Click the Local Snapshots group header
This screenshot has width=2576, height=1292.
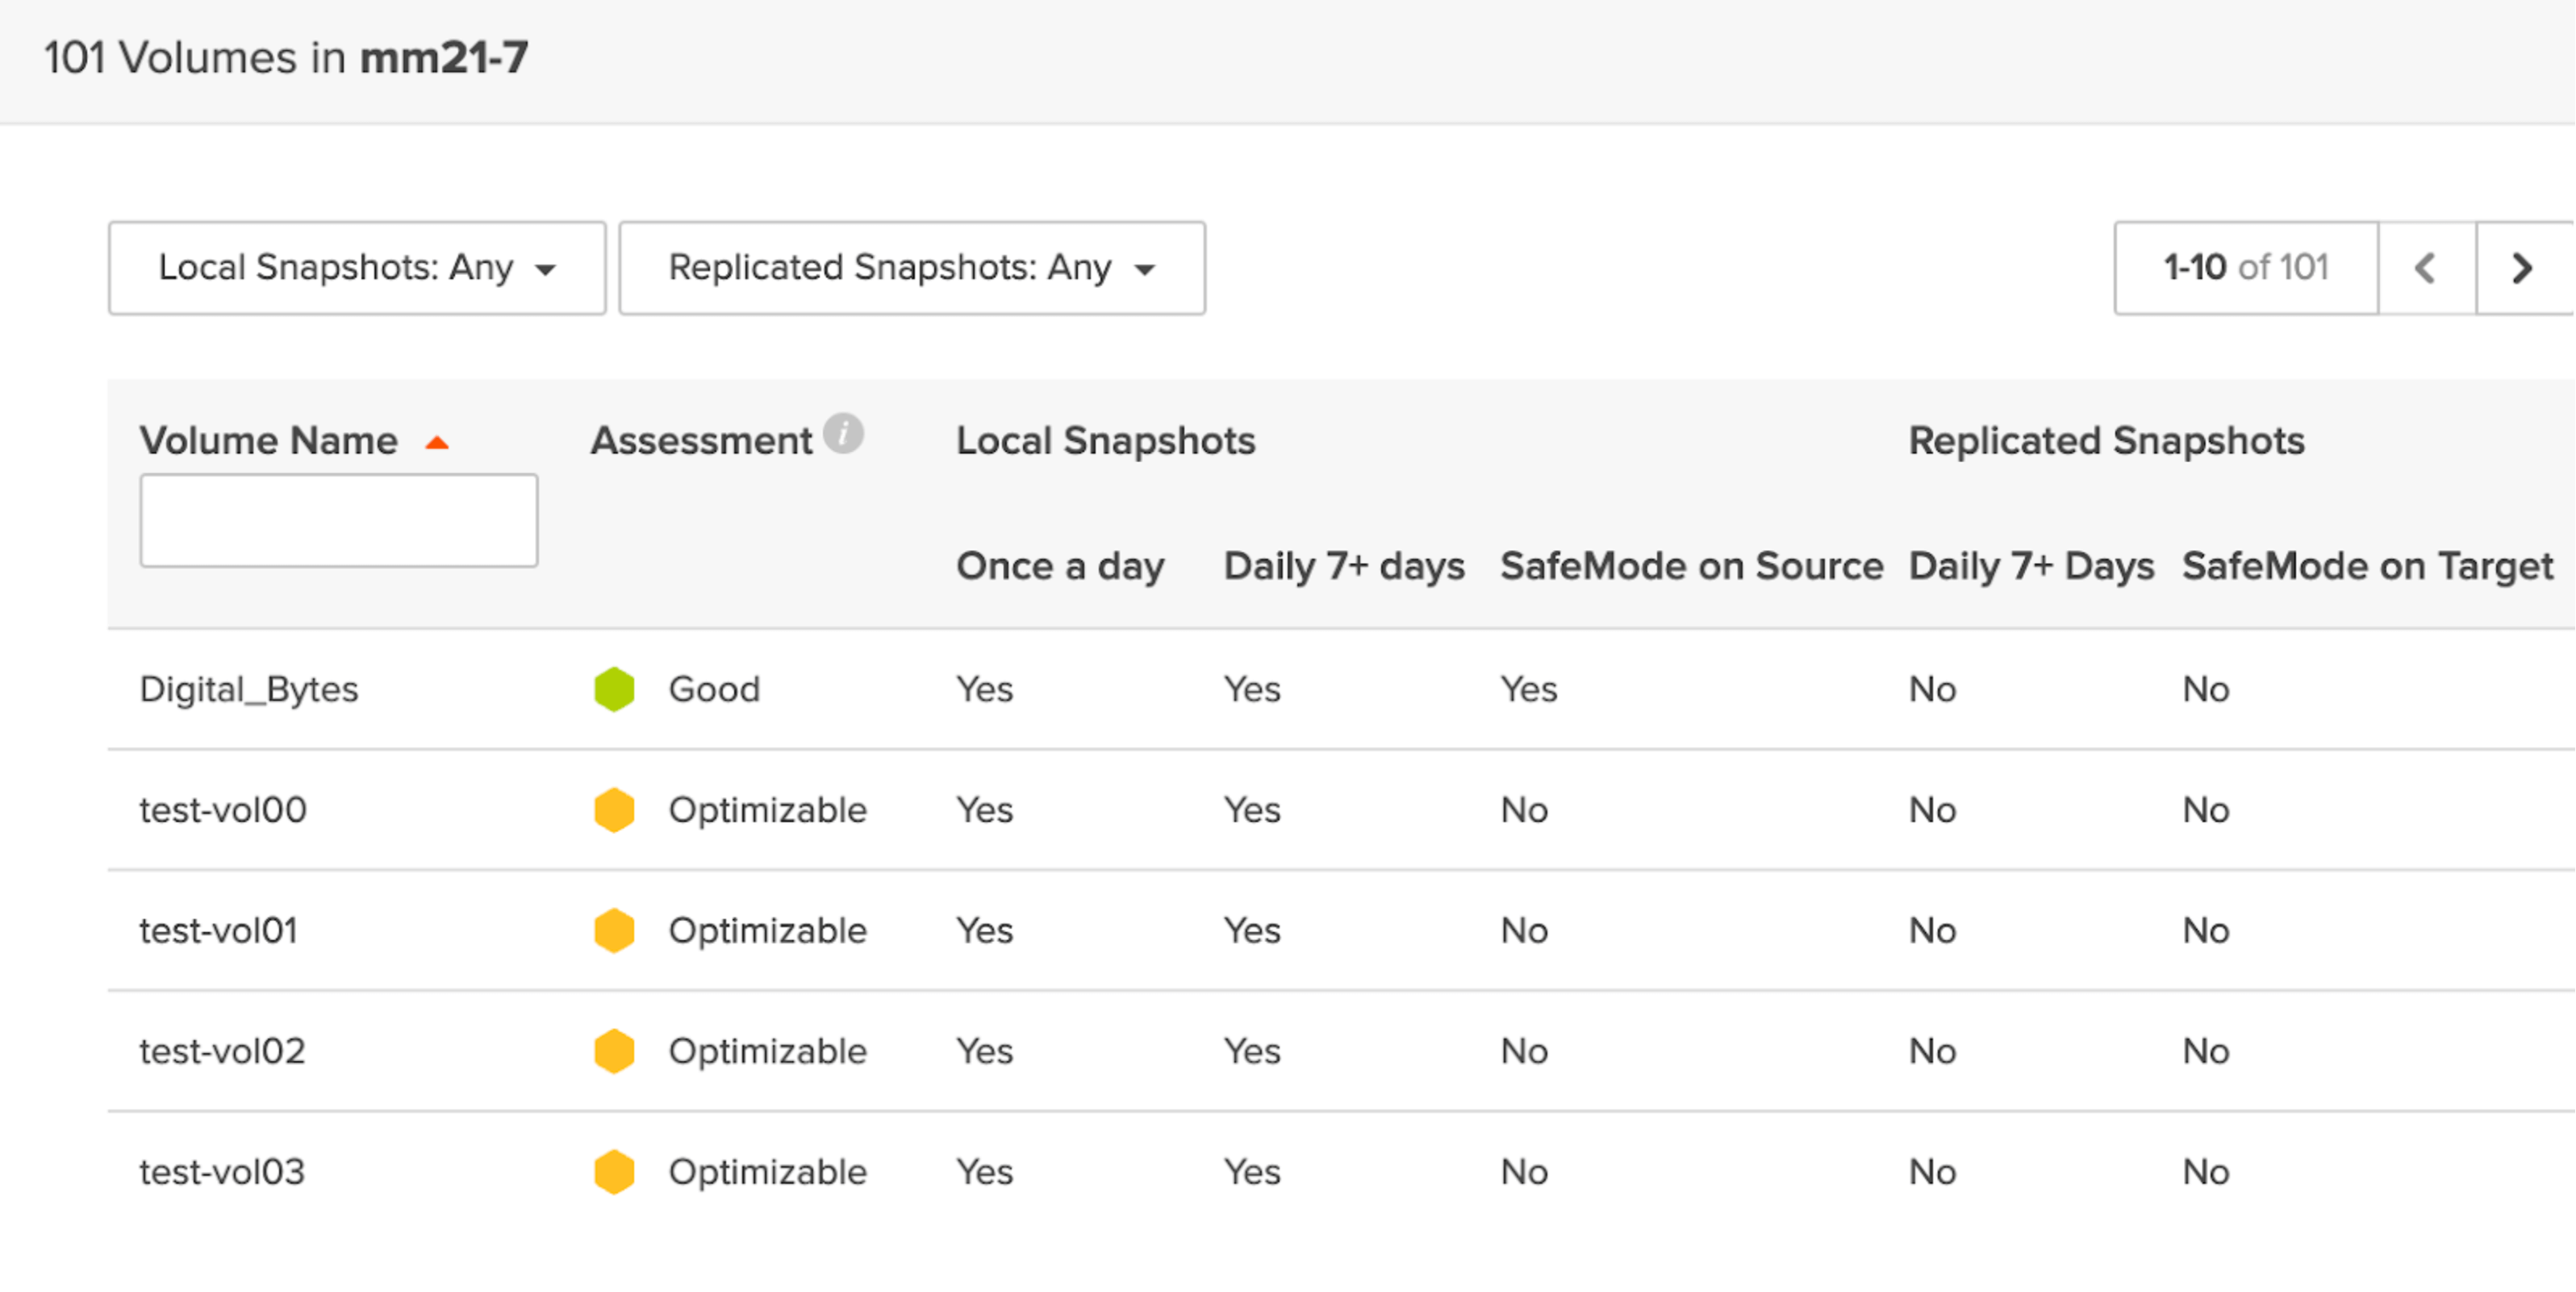click(x=1105, y=441)
